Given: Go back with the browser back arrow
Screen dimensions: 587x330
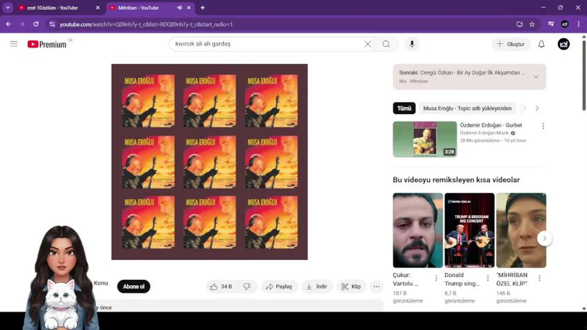Looking at the screenshot, I should [8, 24].
